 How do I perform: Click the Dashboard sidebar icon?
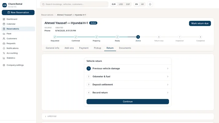pos(4,19)
